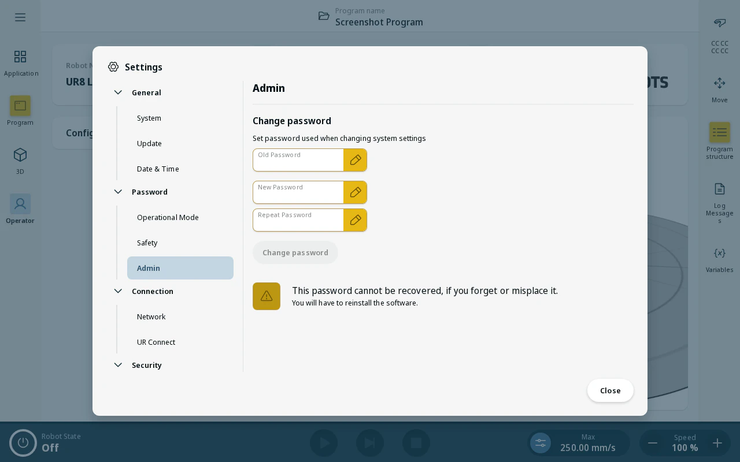The height and width of the screenshot is (462, 740).
Task: Collapse the Connection section chevron
Action: [118, 291]
